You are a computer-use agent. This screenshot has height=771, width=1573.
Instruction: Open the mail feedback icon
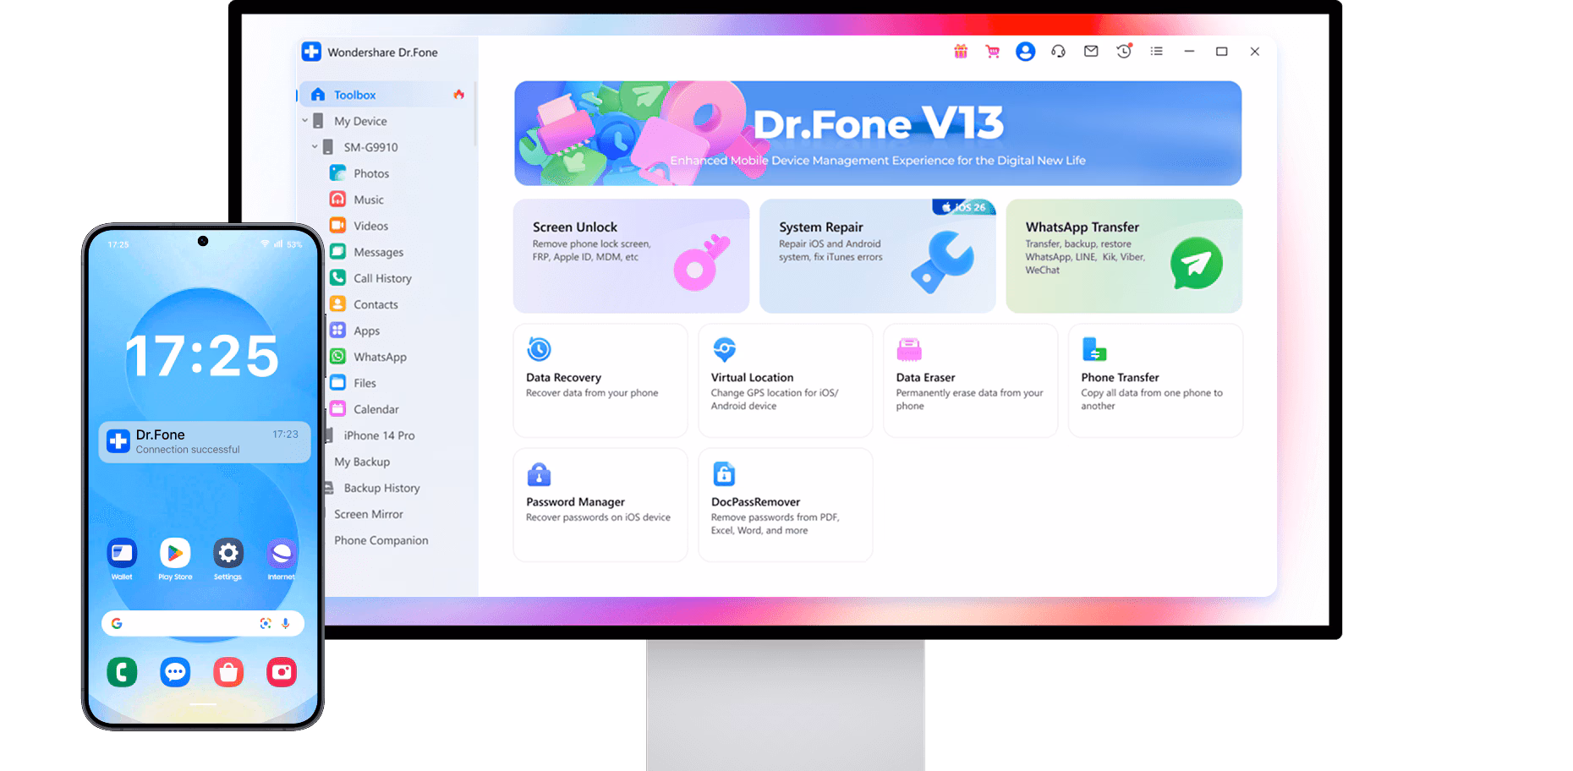pyautogui.click(x=1091, y=52)
